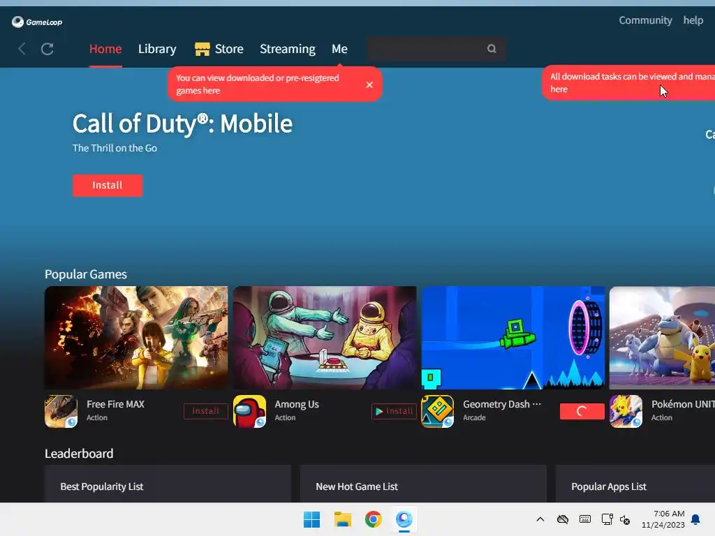Show hidden system tray icons
The image size is (715, 536).
(x=540, y=519)
